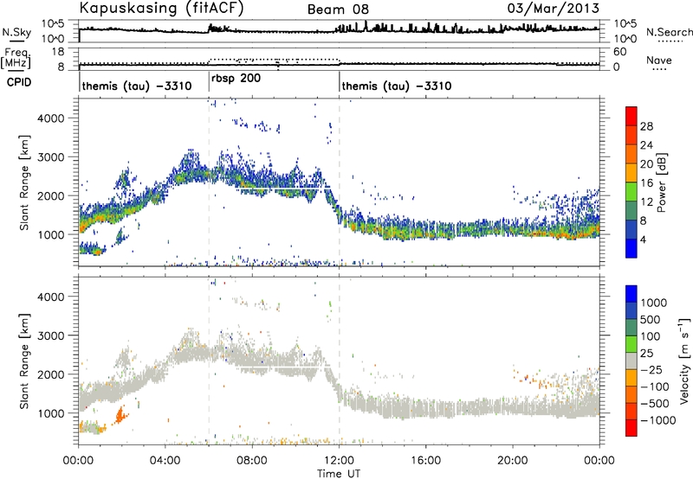Click the '20:00' time axis tick label
The width and height of the screenshot is (693, 479).
pyautogui.click(x=513, y=461)
